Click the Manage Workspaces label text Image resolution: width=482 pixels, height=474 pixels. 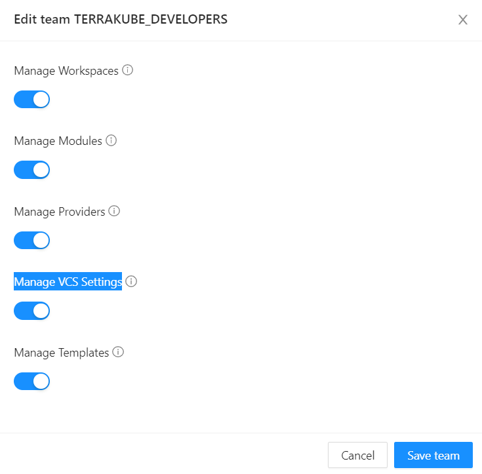coord(66,71)
